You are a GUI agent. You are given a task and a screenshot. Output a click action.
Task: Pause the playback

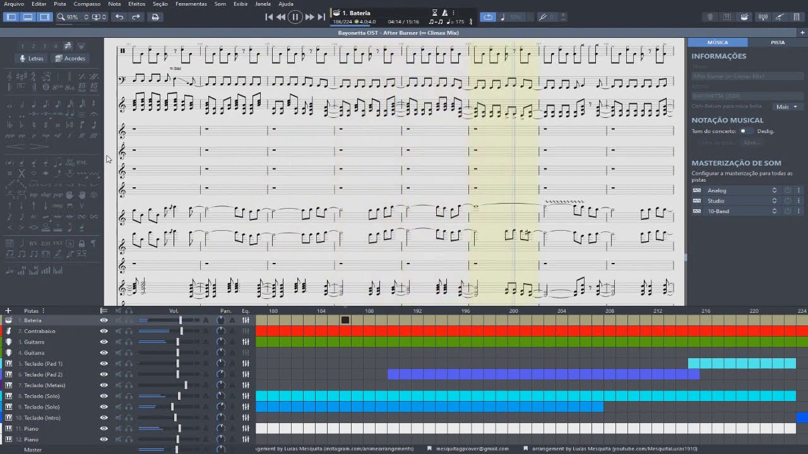(295, 17)
